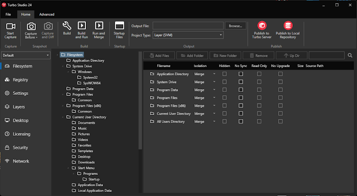Switch to the Home ribbon tab
Screen dimensions: 357x196
pos(26,14)
